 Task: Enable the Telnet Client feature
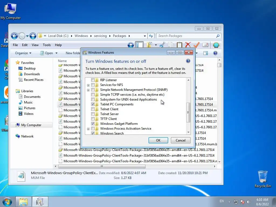pyautogui.click(x=93, y=109)
